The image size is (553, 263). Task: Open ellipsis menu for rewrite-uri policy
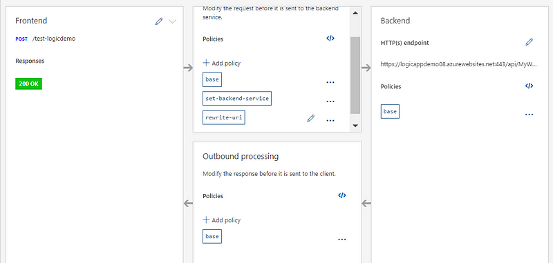point(330,121)
